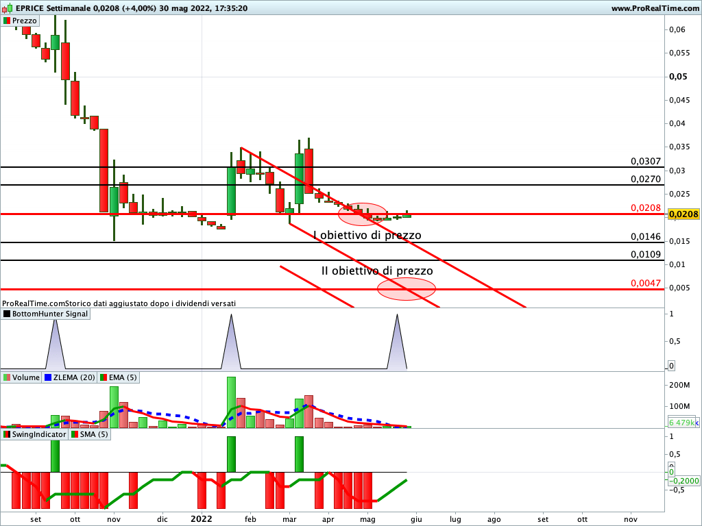This screenshot has height=526, width=702.
Task: Select the red 0,0047 price level label
Action: coord(645,283)
